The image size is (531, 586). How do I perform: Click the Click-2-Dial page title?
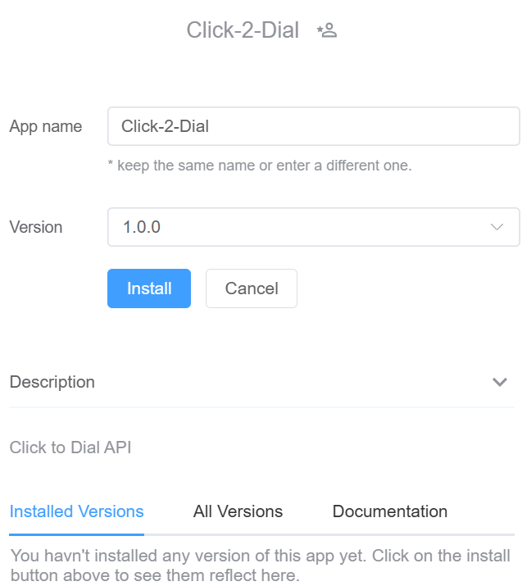243,31
